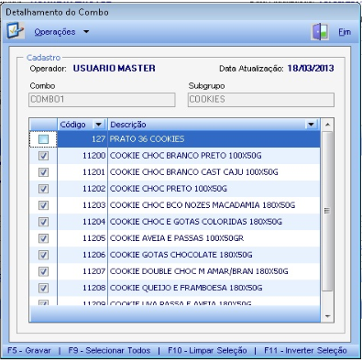Select COOKIE AVEIA E PASSAS 100X50GR
The height and width of the screenshot is (362, 362).
(175, 238)
